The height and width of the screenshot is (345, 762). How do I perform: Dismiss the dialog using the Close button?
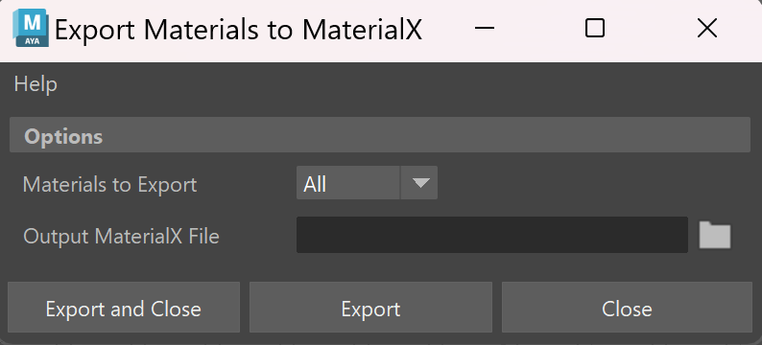coord(627,308)
